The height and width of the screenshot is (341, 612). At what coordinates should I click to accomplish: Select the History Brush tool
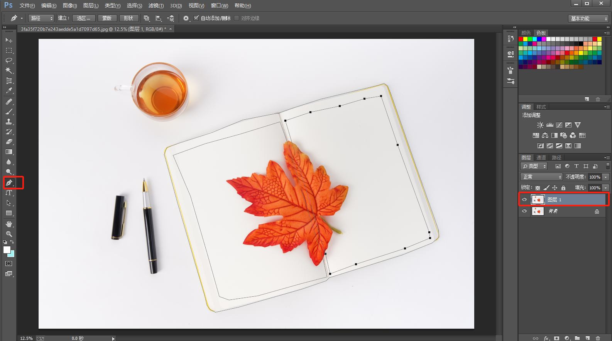coord(9,132)
